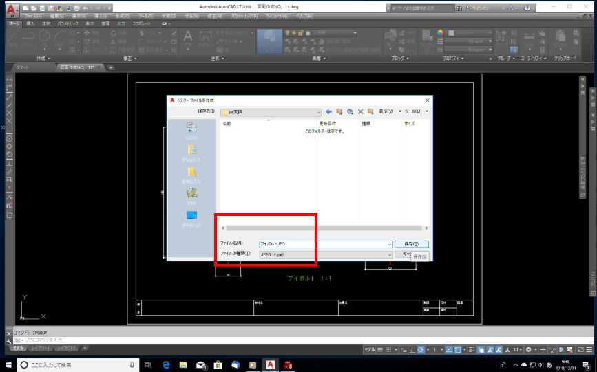Toggle object snap square icon in status bar
This screenshot has height=372, width=597.
point(458,349)
